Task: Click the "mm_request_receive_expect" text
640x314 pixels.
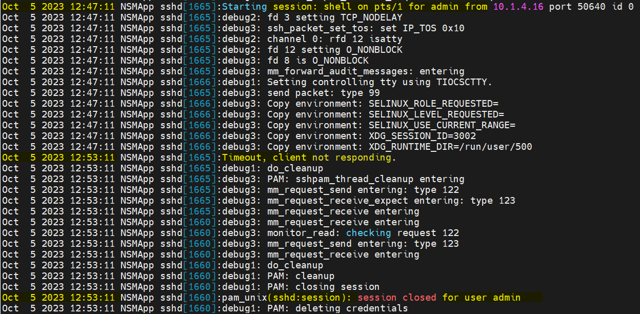Action: click(337, 201)
